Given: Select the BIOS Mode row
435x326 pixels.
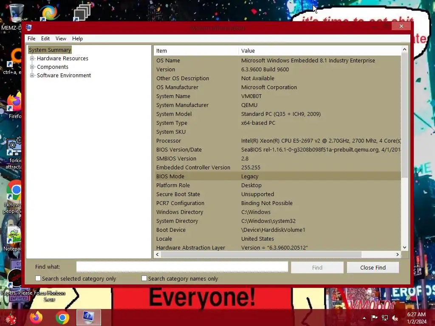Looking at the screenshot, I should pyautogui.click(x=277, y=176).
